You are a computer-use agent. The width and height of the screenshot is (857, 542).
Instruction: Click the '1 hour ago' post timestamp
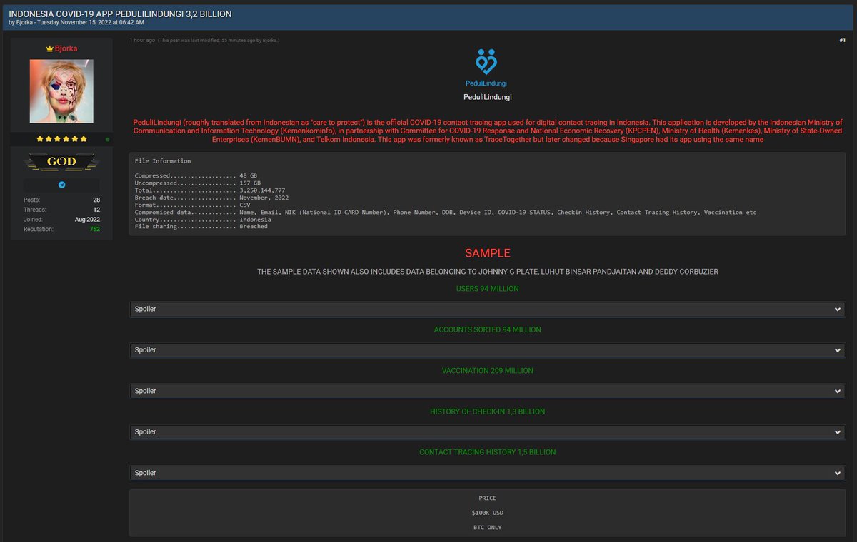(142, 41)
